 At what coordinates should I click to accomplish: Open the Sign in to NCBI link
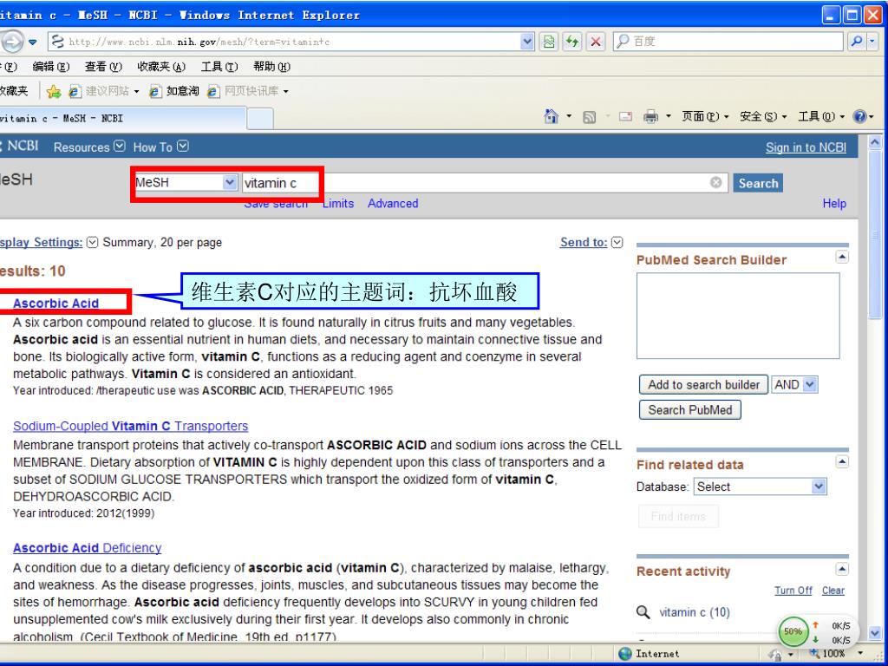tap(806, 147)
